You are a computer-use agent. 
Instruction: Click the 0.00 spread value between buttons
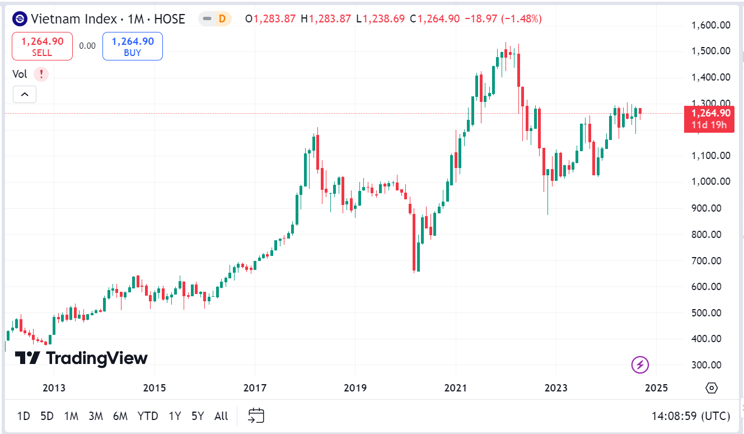pyautogui.click(x=87, y=46)
